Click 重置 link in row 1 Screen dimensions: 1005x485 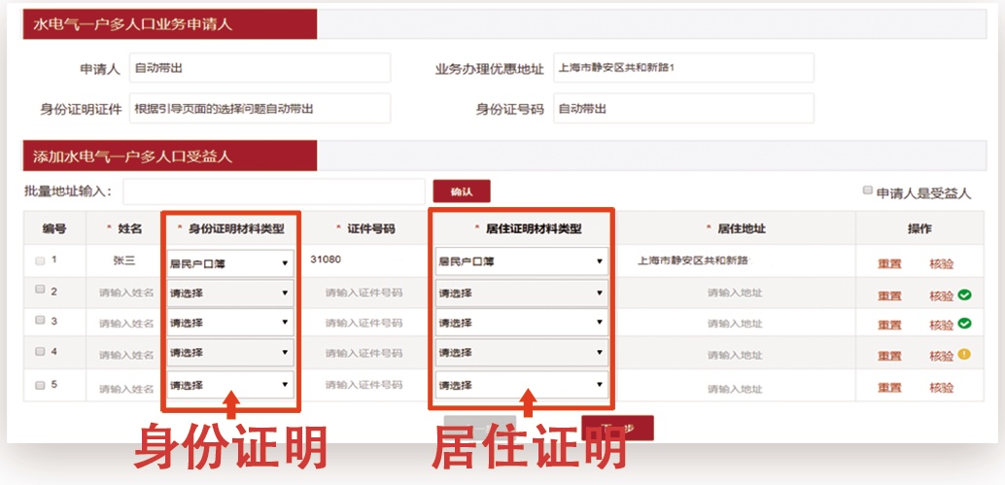point(889,264)
